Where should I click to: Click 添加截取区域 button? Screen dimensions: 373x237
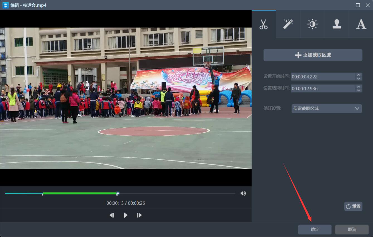pos(313,55)
